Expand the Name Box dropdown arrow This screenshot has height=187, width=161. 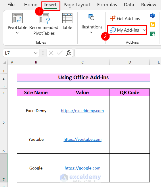coord(36,53)
